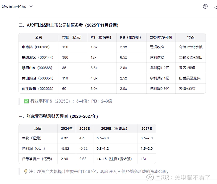This screenshot has height=184, width=217.
Task: Click 2027E revenue 6.5–7.0
Action: click(x=146, y=138)
